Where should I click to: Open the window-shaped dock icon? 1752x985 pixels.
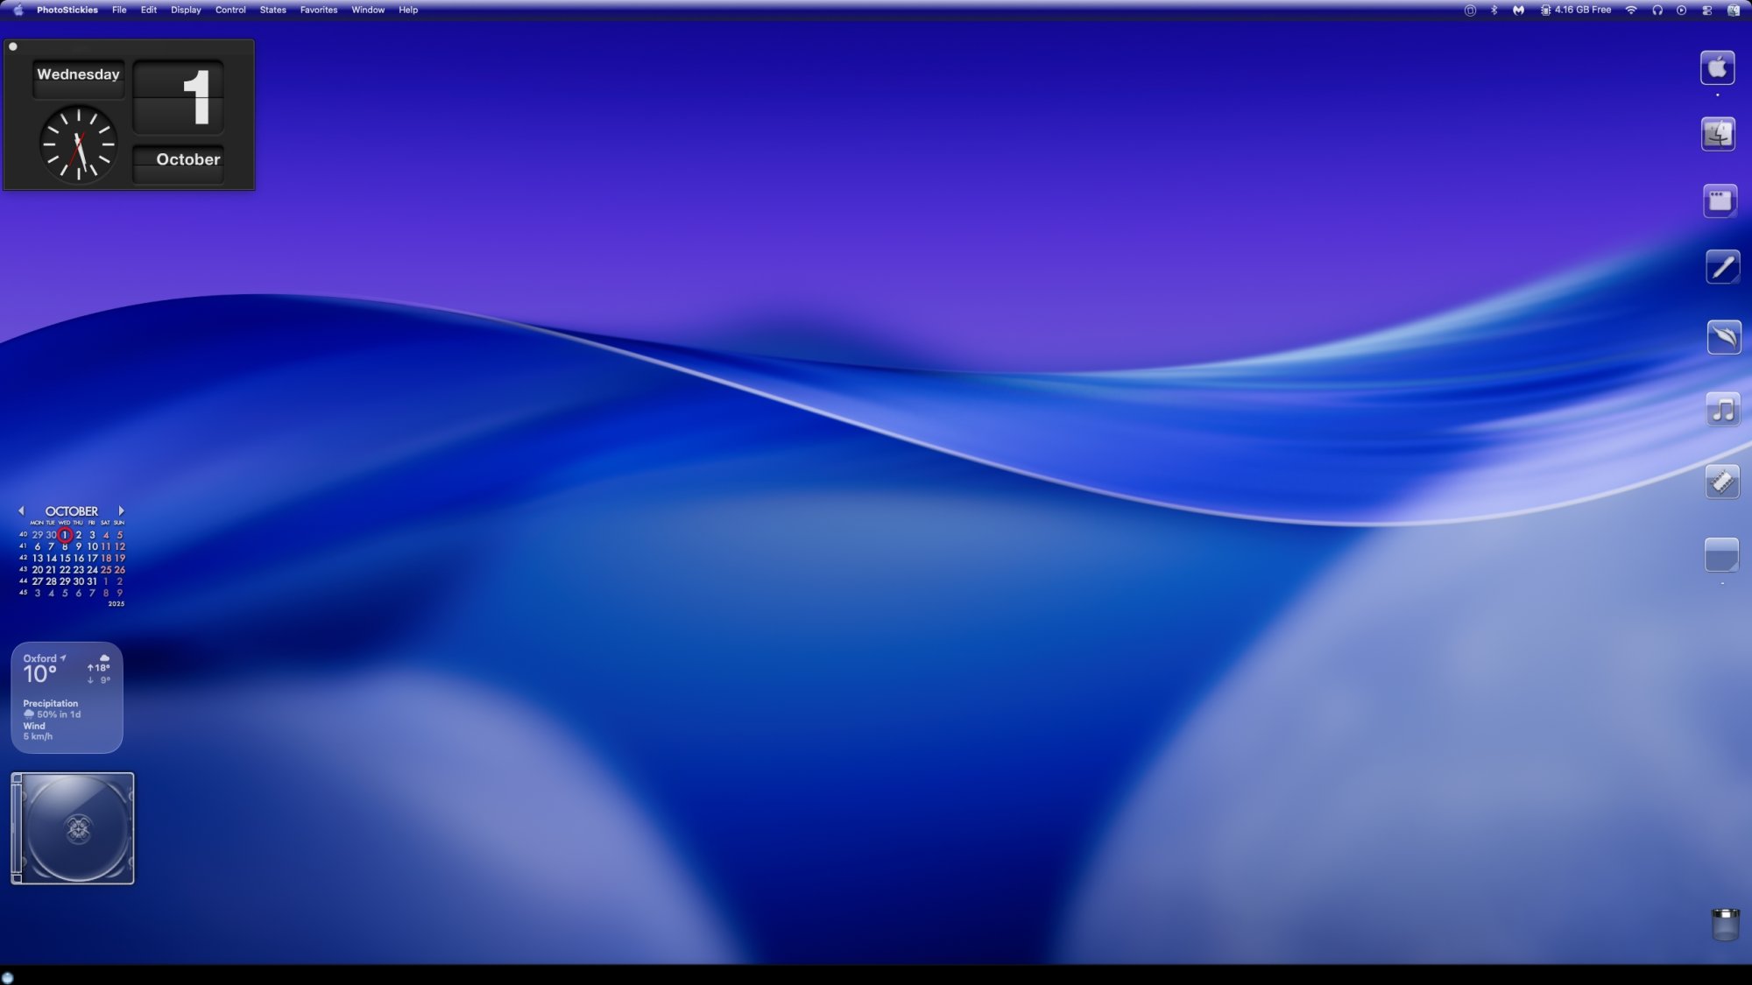point(1720,201)
